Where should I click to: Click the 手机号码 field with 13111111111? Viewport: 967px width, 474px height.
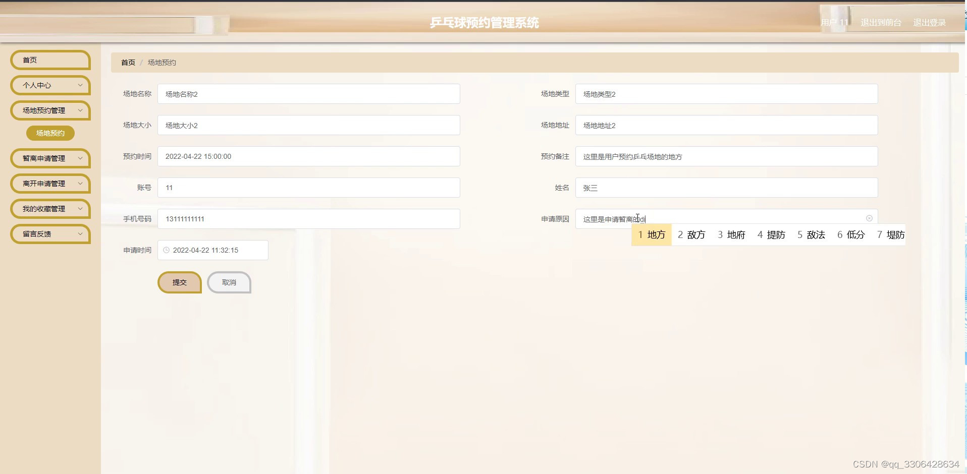tap(309, 219)
